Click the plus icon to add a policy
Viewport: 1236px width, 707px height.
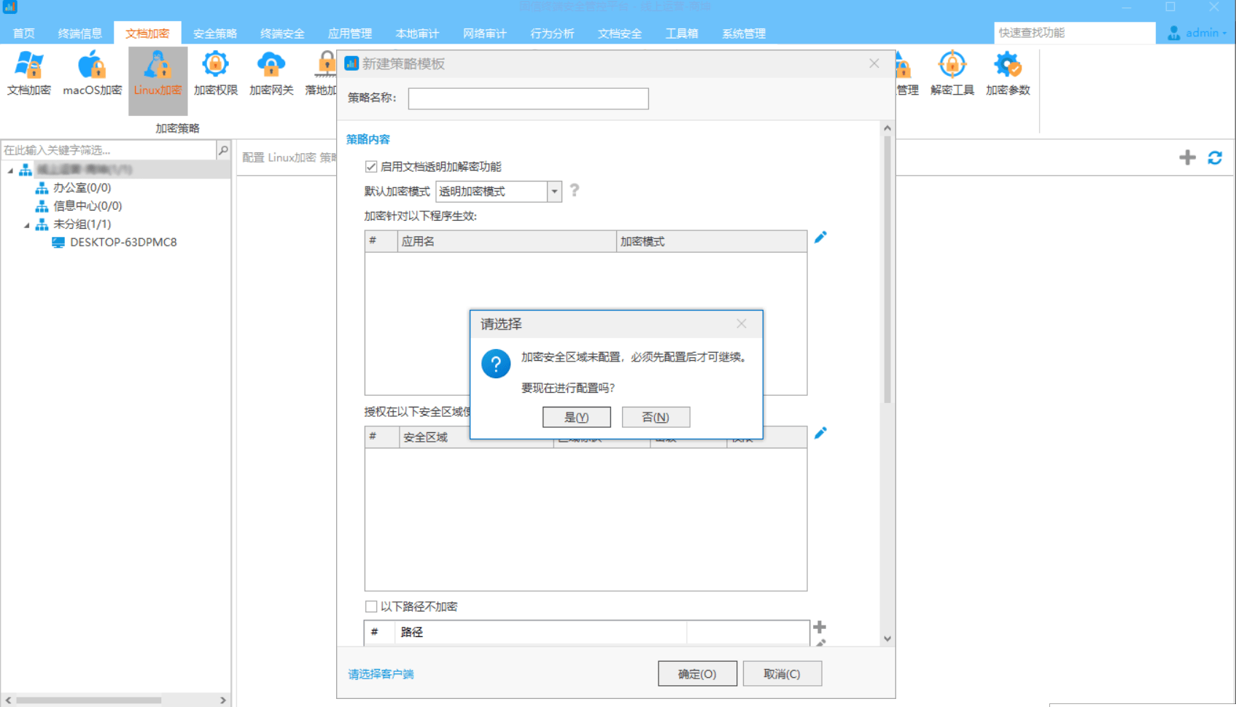tap(1187, 157)
